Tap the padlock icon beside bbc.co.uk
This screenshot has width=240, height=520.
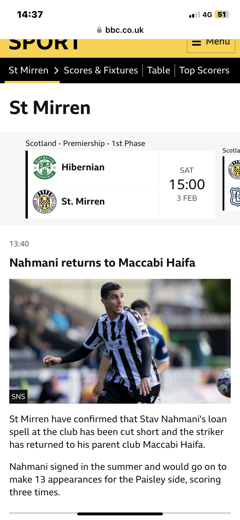tap(99, 30)
